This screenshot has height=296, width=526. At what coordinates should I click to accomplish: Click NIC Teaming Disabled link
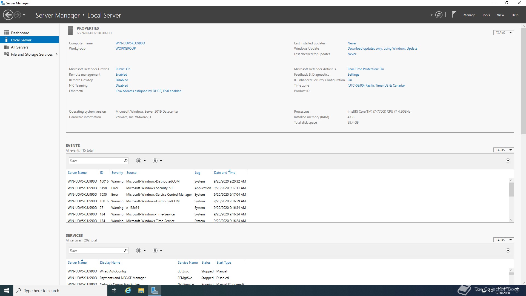click(122, 86)
